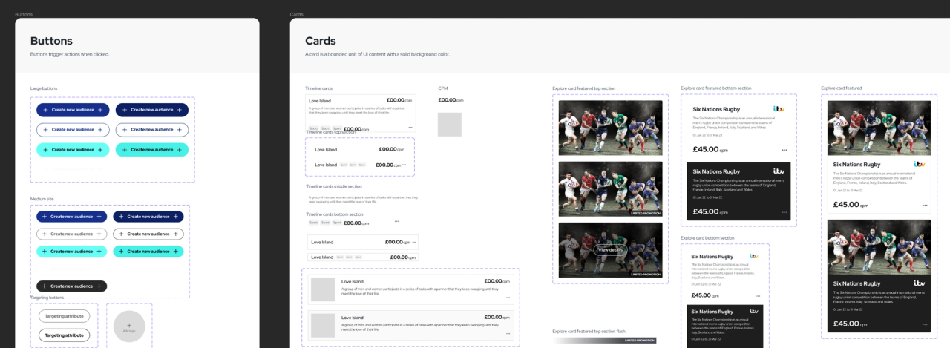Click the £00.00 cpm value under CPM
Image resolution: width=950 pixels, height=348 pixels.
point(451,100)
